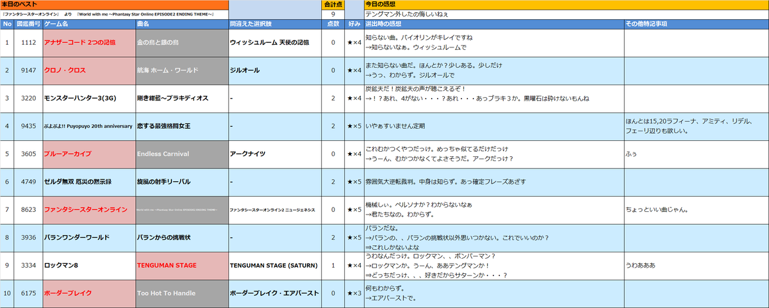The width and height of the screenshot is (769, 308).
Task: Select the ほんとは15,20ラフィーナ remarks cell
Action: [696, 126]
